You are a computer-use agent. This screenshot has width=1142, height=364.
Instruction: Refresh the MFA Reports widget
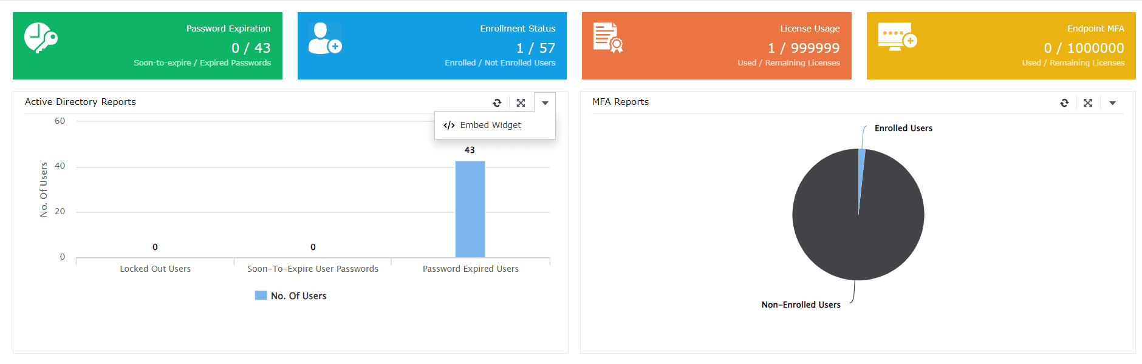pos(1064,103)
